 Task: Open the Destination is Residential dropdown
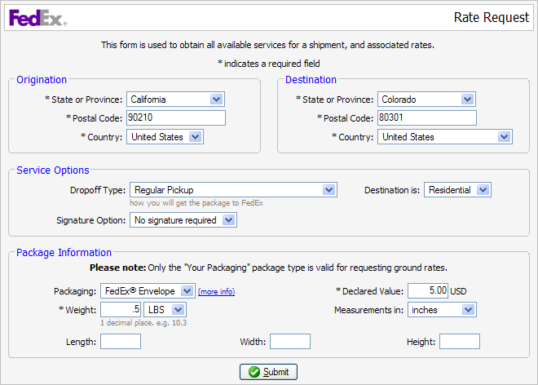click(x=458, y=189)
